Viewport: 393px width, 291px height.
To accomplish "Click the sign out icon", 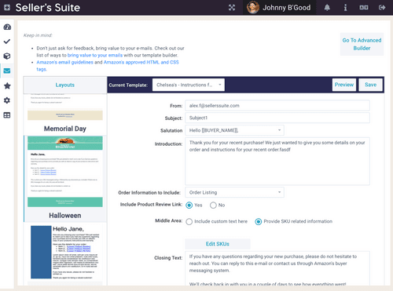I will point(382,8).
